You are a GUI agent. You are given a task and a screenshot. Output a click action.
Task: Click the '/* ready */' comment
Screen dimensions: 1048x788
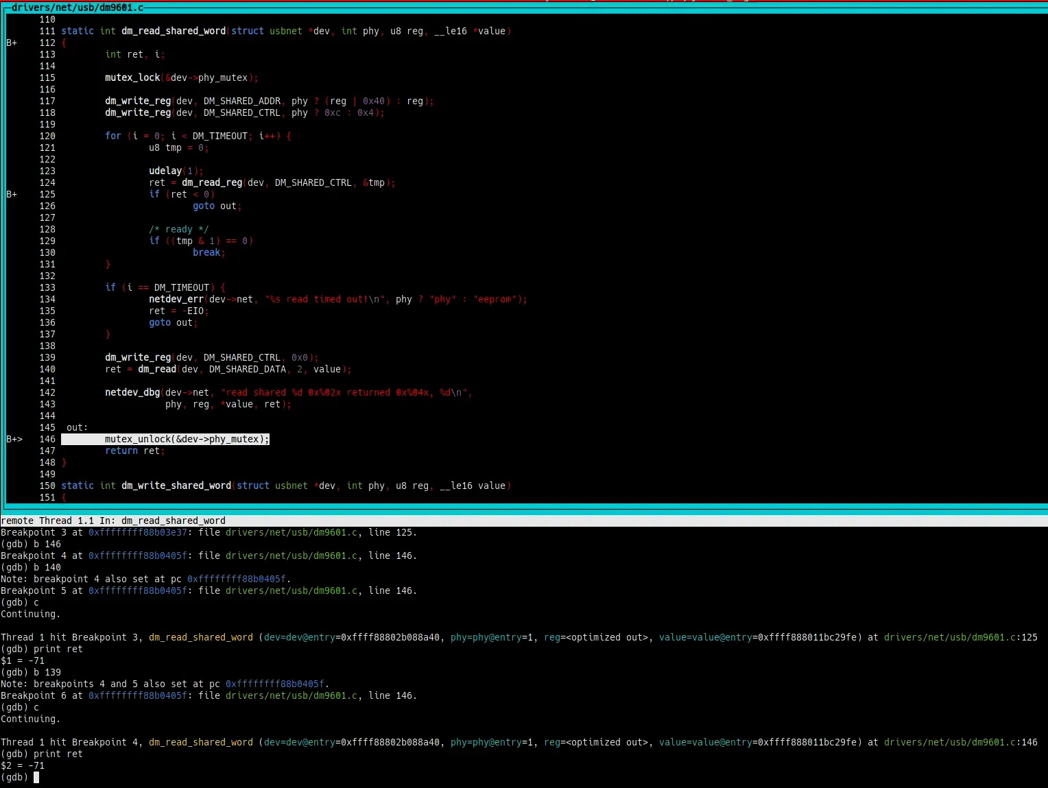coord(179,229)
